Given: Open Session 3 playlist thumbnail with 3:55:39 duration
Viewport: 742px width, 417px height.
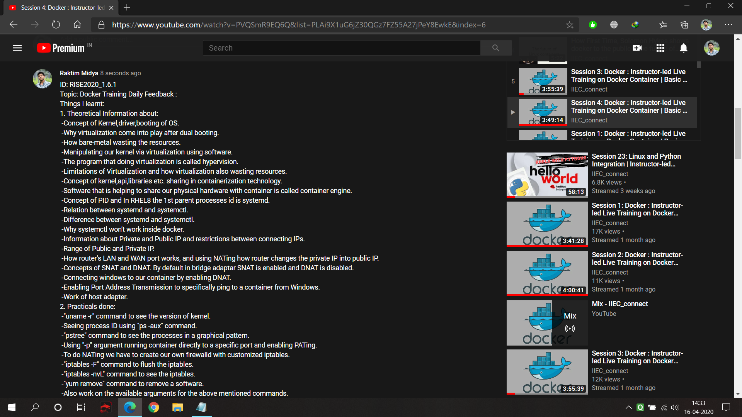Looking at the screenshot, I should [x=543, y=81].
